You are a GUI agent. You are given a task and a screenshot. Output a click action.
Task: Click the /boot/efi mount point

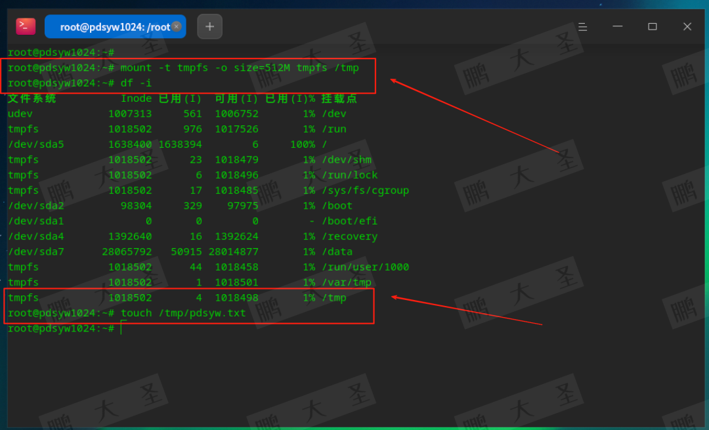pyautogui.click(x=349, y=221)
